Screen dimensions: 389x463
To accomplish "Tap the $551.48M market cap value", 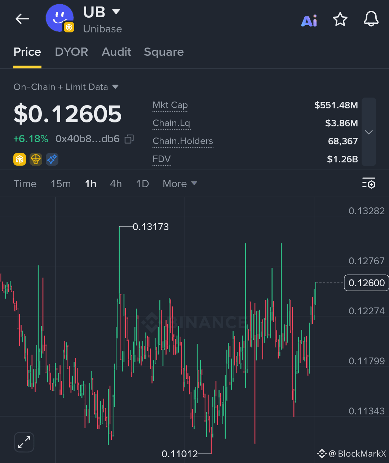I will point(336,105).
